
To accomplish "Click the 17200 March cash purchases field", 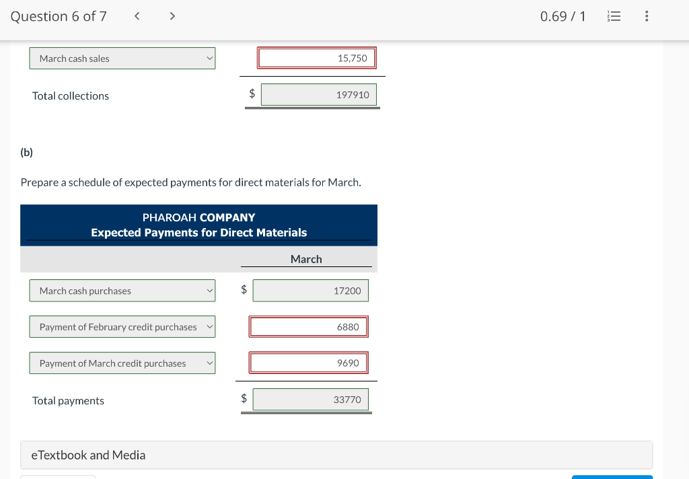I will pos(310,291).
